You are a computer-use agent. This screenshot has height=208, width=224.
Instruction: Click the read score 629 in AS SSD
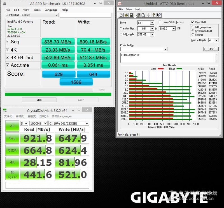tap(59, 74)
